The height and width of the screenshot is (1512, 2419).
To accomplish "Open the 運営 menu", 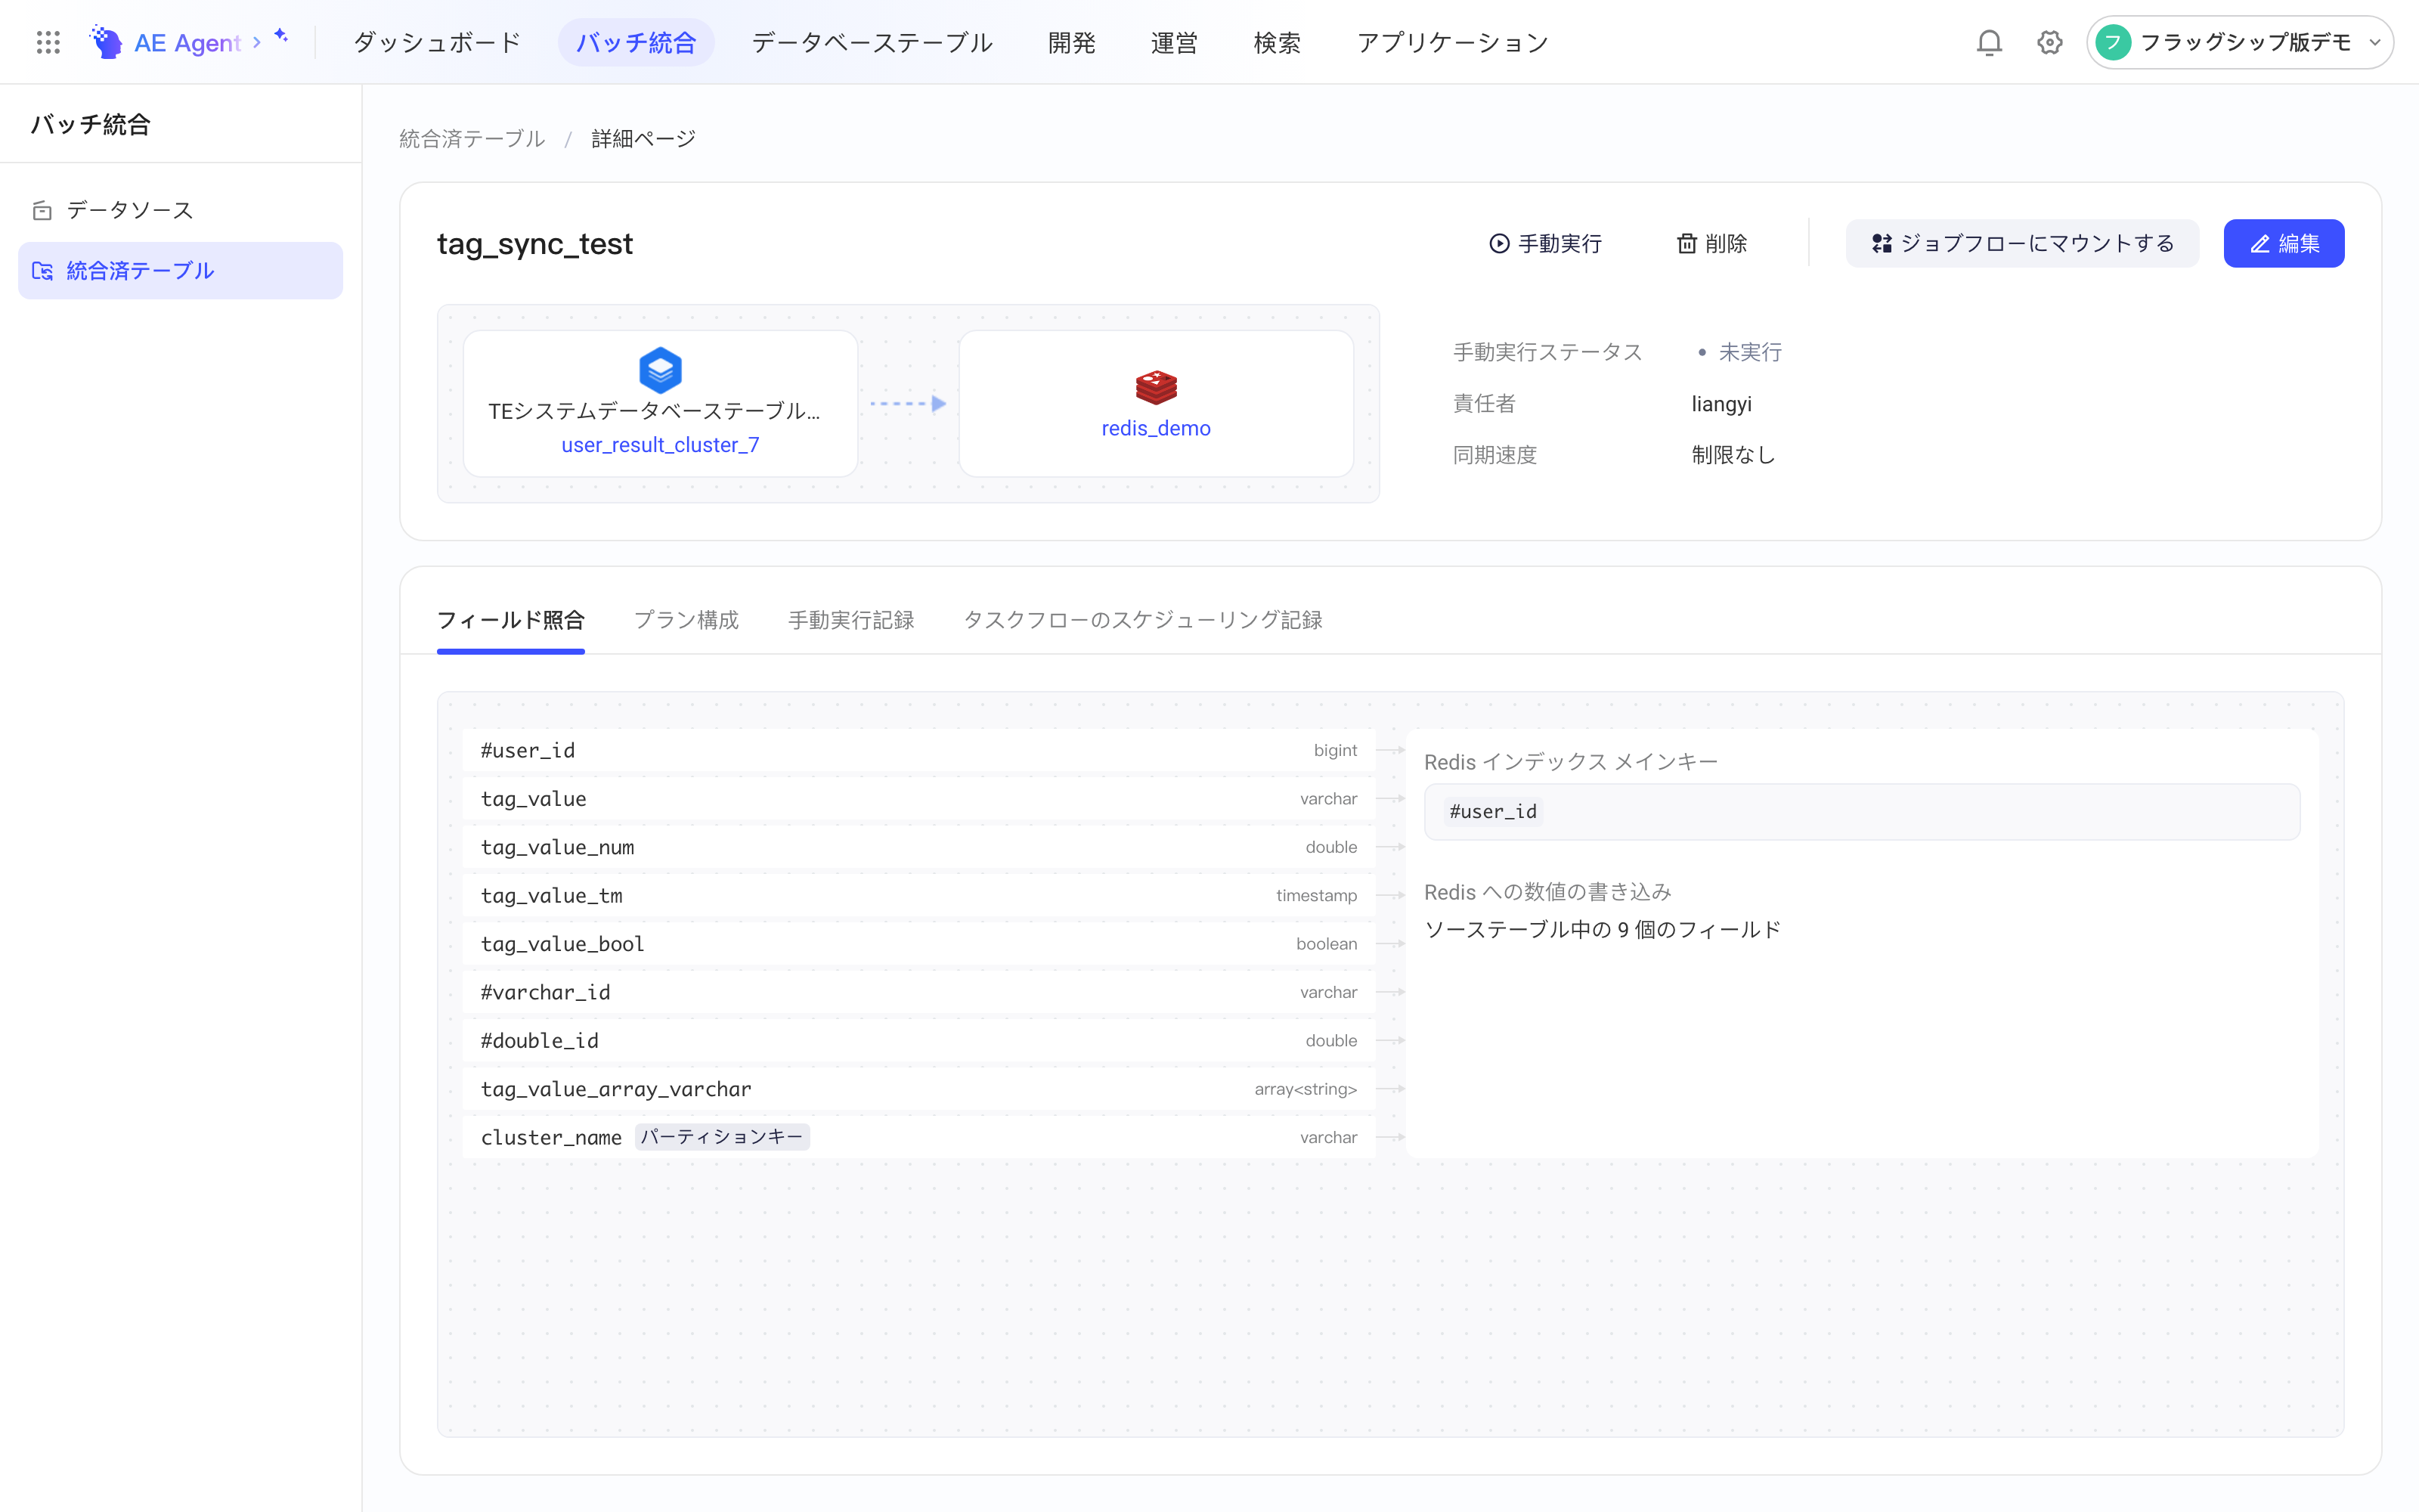I will [x=1173, y=42].
